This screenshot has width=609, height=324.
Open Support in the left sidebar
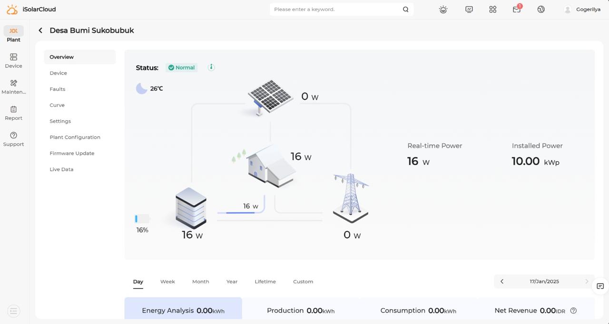13,139
